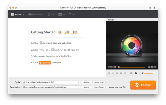Image resolution: width=166 pixels, height=105 pixels.
Task: Open the Profile format dropdown
Action: coord(51,82)
